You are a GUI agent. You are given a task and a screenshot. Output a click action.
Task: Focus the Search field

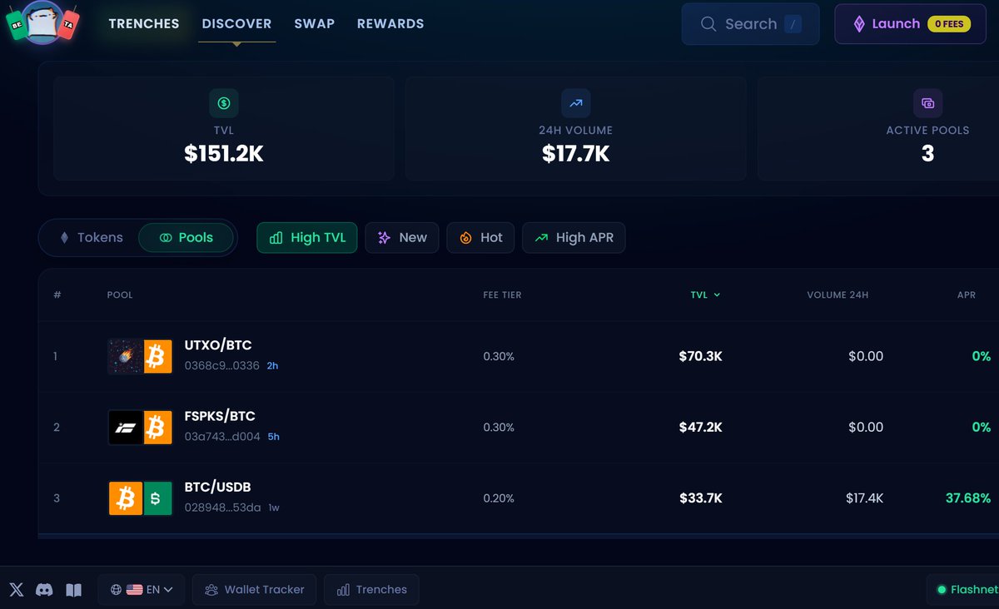coord(750,24)
